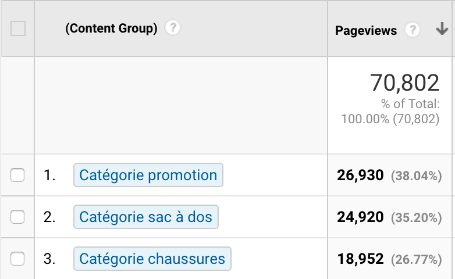The width and height of the screenshot is (455, 279).
Task: Open the Catégorie sac à dos link
Action: (x=146, y=217)
